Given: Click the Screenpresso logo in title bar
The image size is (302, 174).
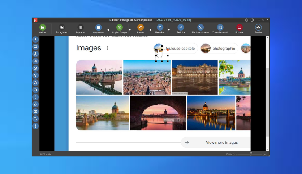Looking at the screenshot, I should [35, 20].
